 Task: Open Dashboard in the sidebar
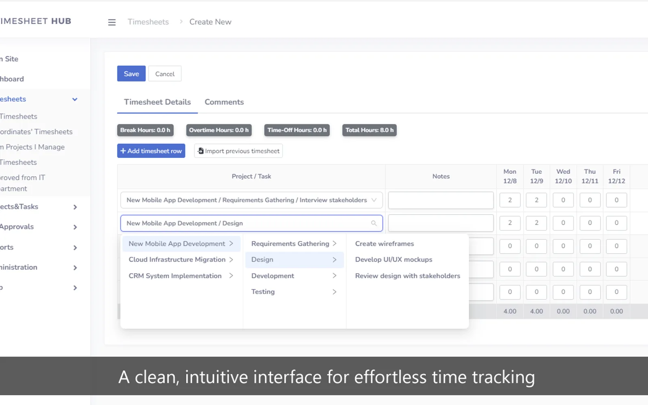(x=12, y=79)
